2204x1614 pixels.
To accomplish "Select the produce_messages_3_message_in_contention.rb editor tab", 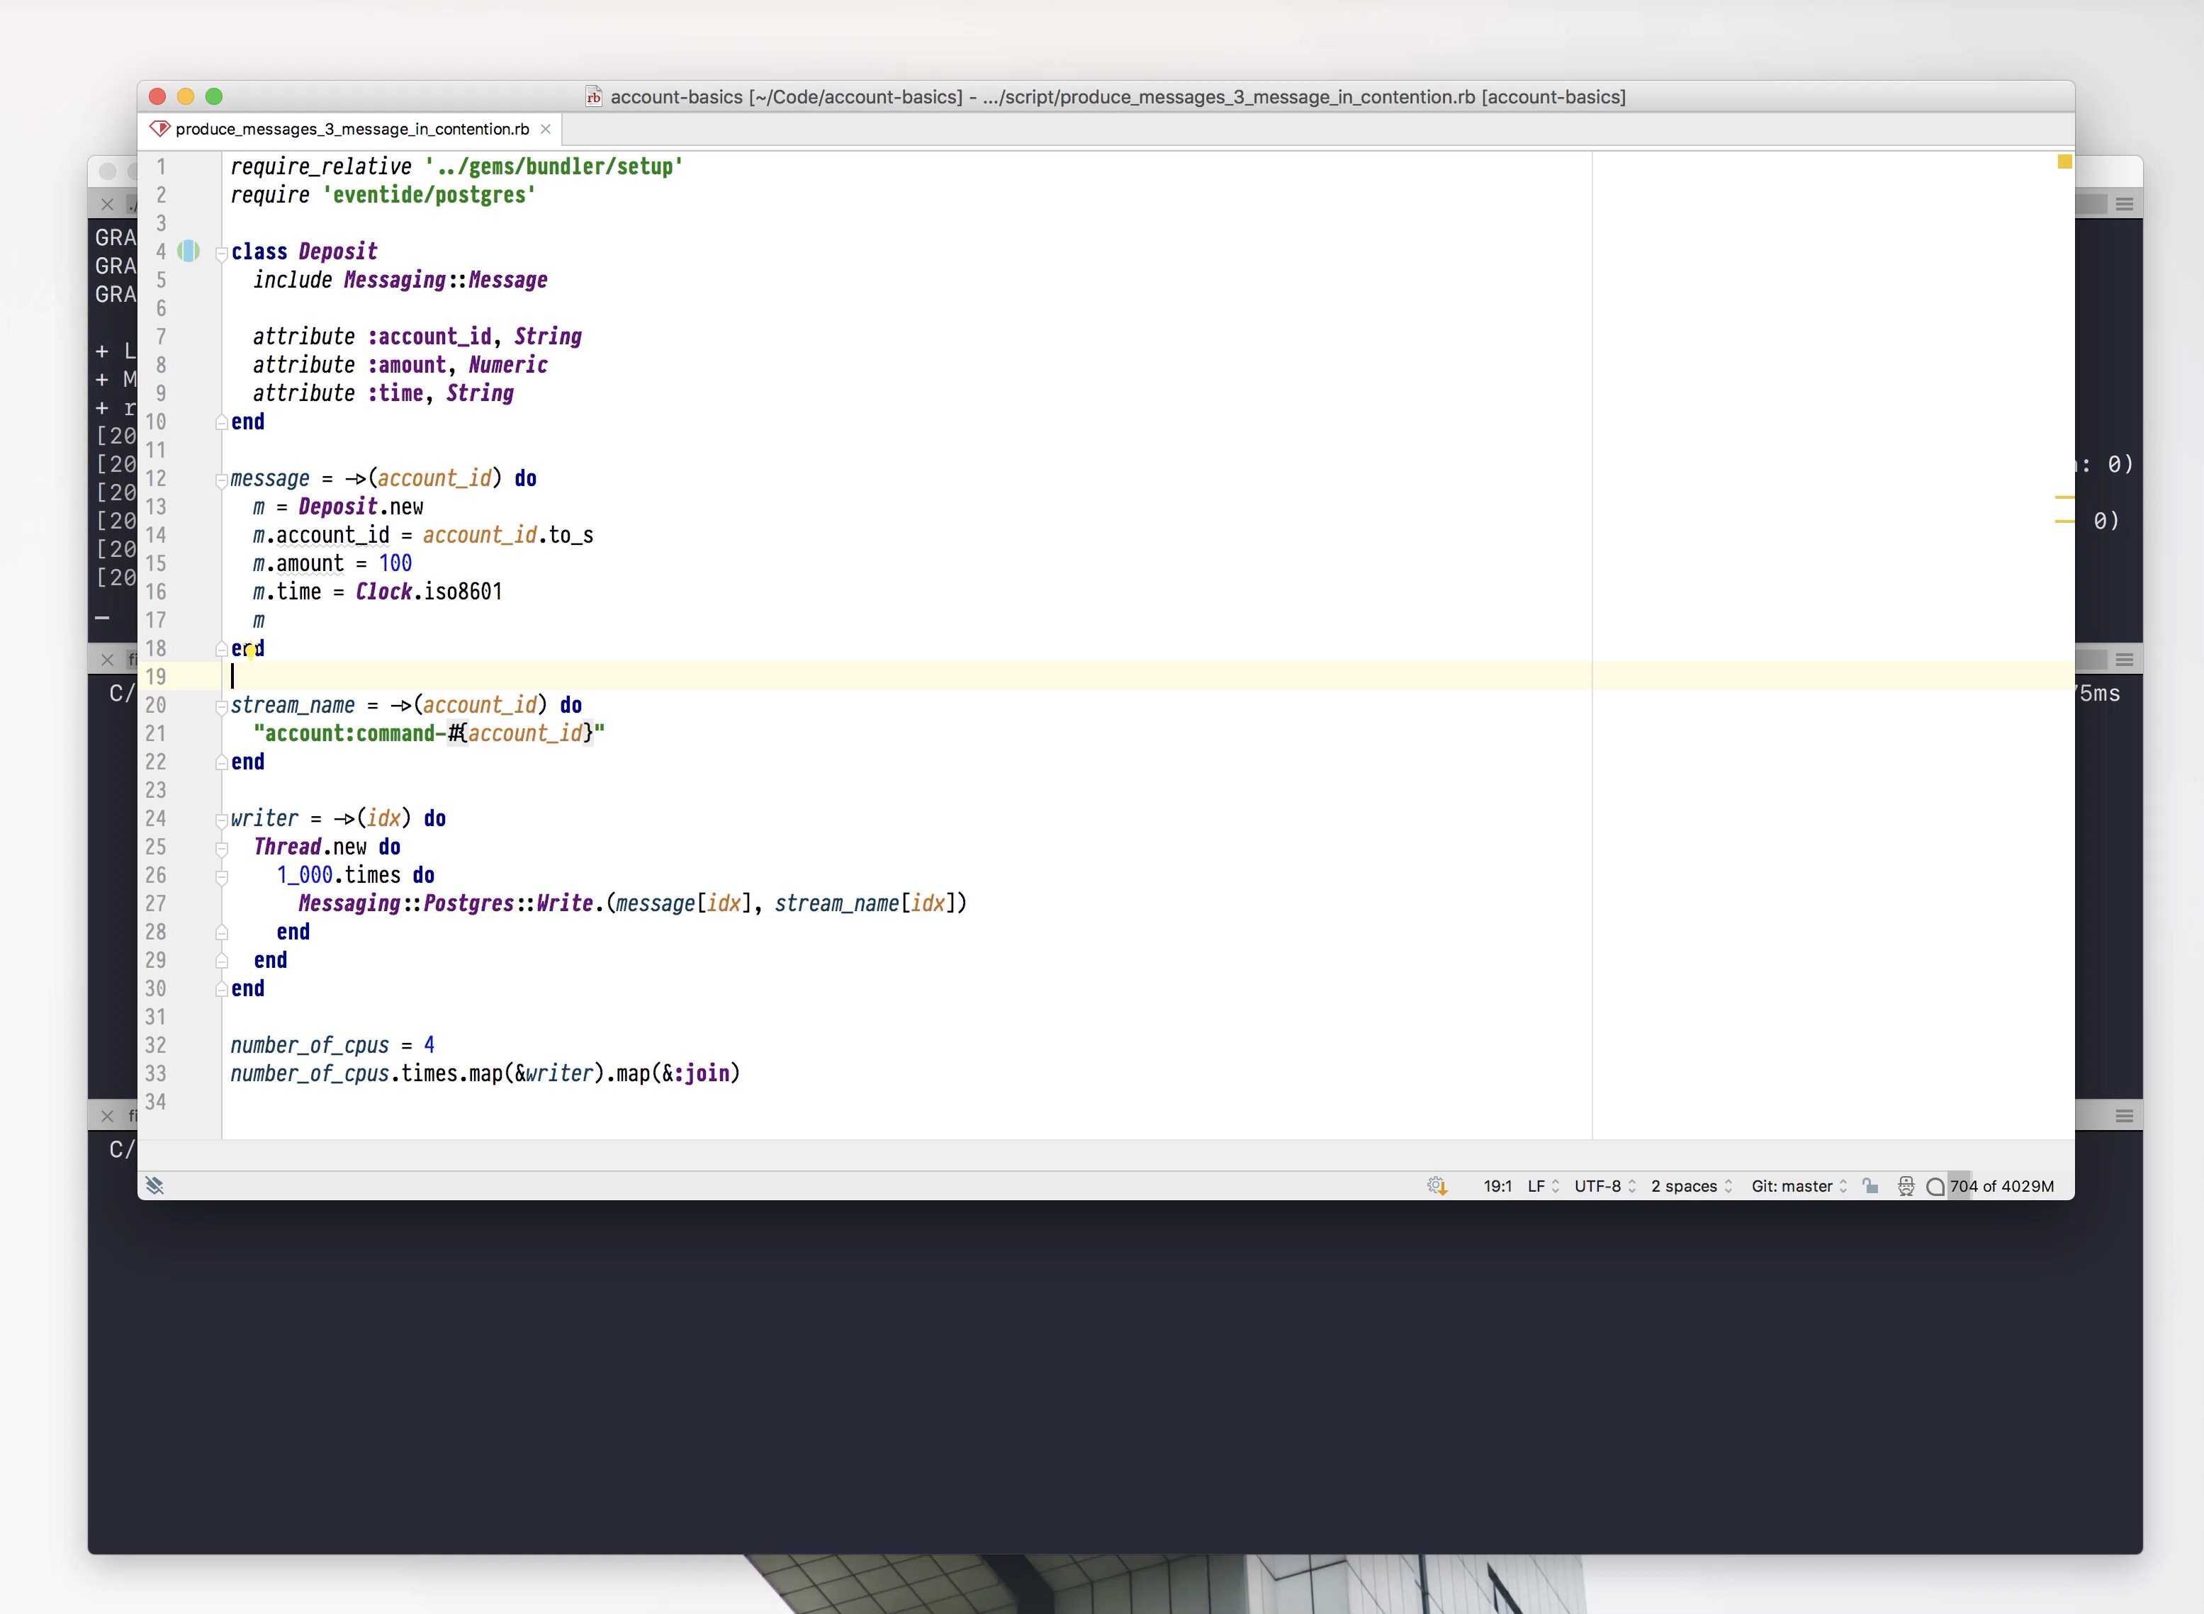I will 350,129.
